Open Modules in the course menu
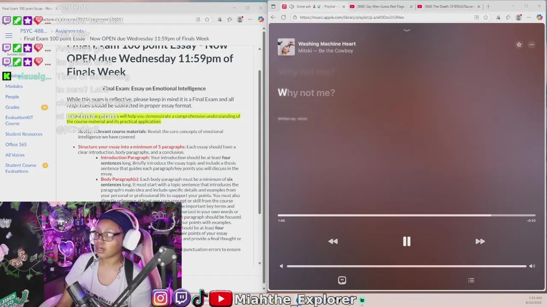This screenshot has width=547, height=307. 14,86
